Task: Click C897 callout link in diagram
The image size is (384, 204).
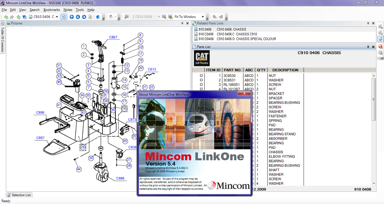Action: coord(40,138)
